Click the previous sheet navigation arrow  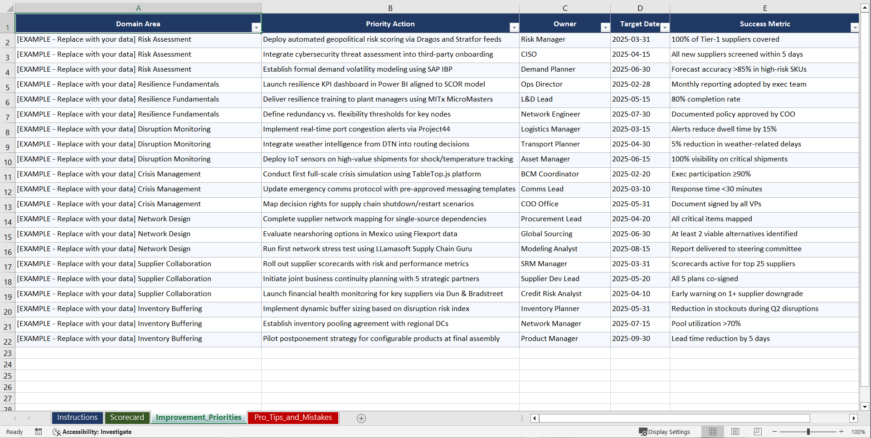(16, 418)
